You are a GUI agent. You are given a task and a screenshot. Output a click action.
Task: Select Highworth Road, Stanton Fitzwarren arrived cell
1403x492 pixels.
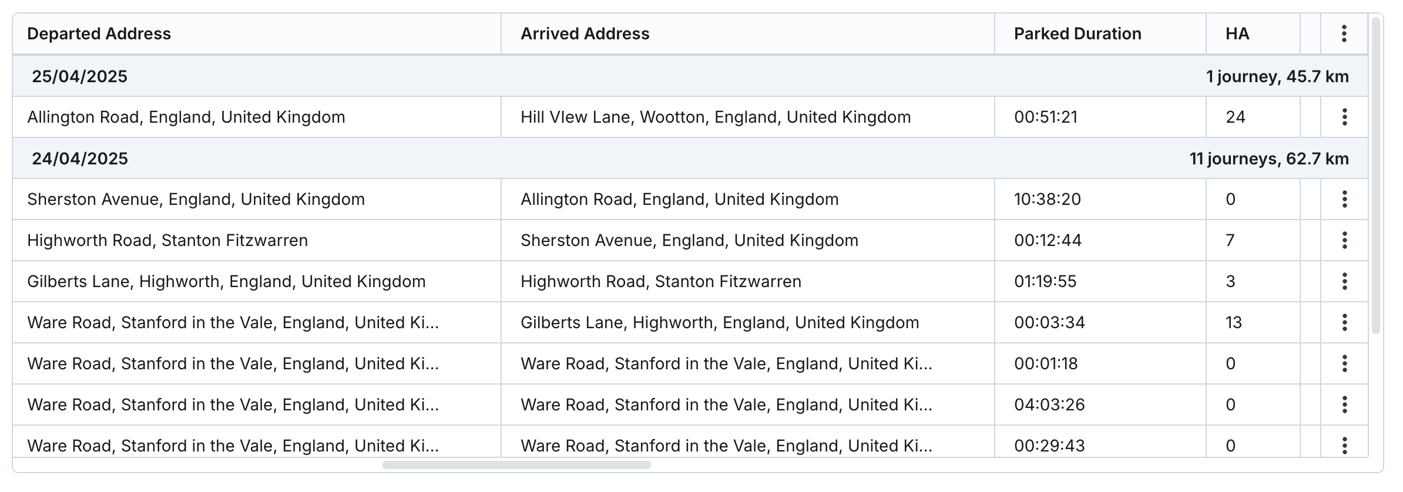(661, 282)
